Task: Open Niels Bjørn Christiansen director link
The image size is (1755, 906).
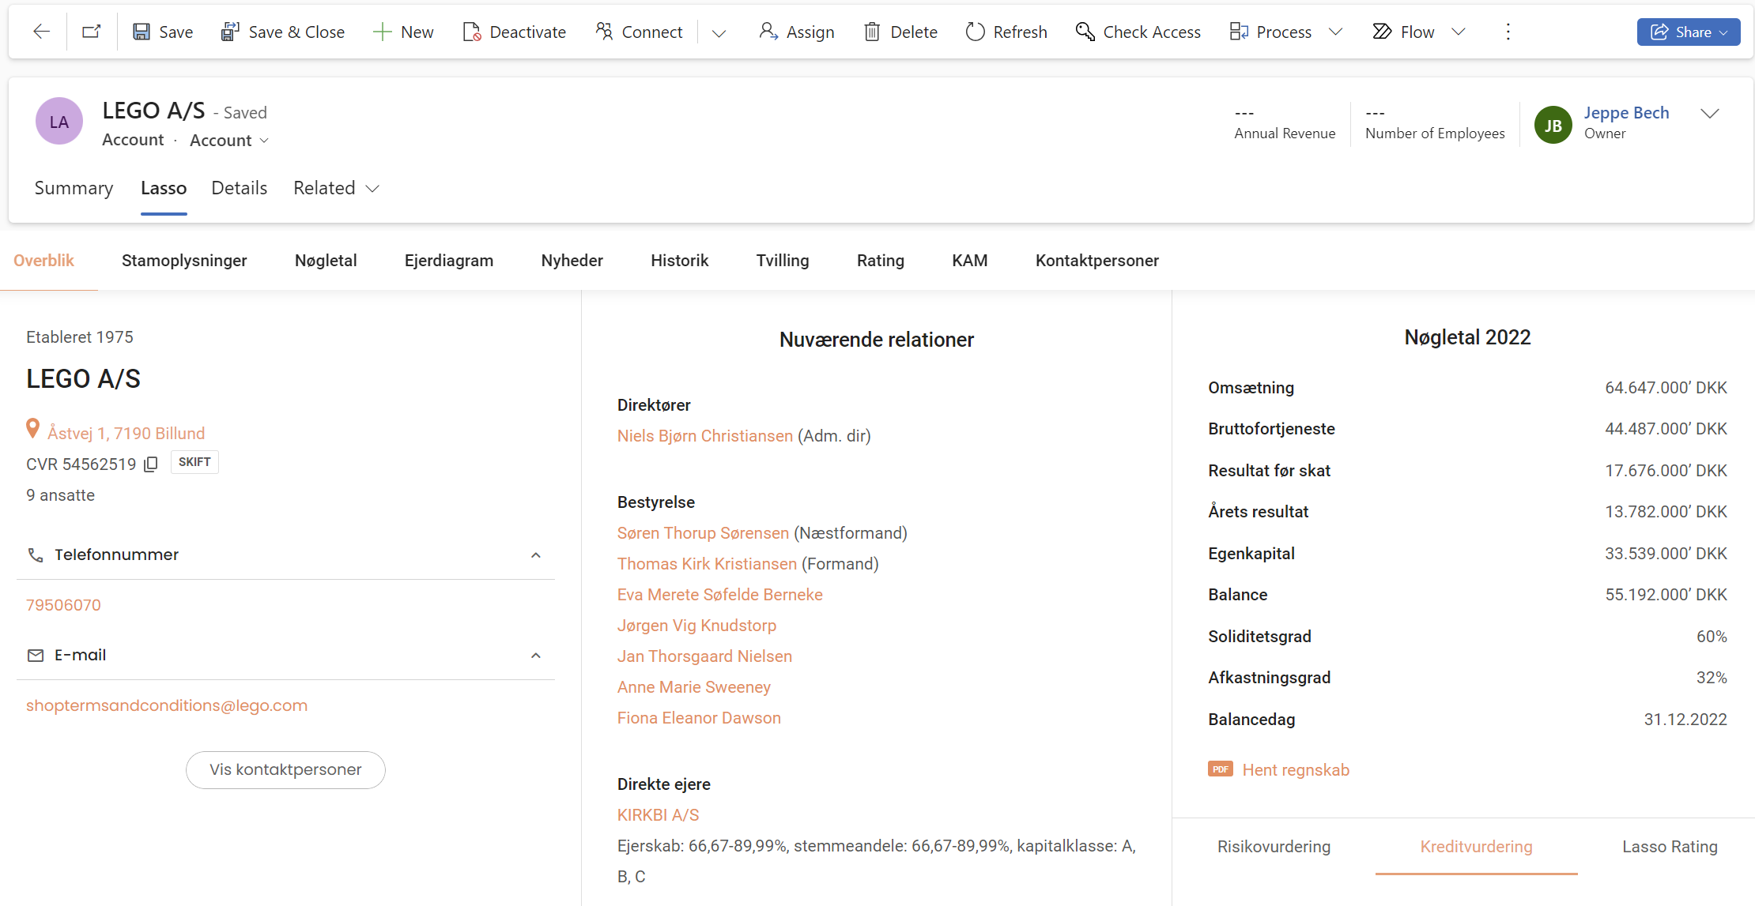Action: (x=704, y=436)
